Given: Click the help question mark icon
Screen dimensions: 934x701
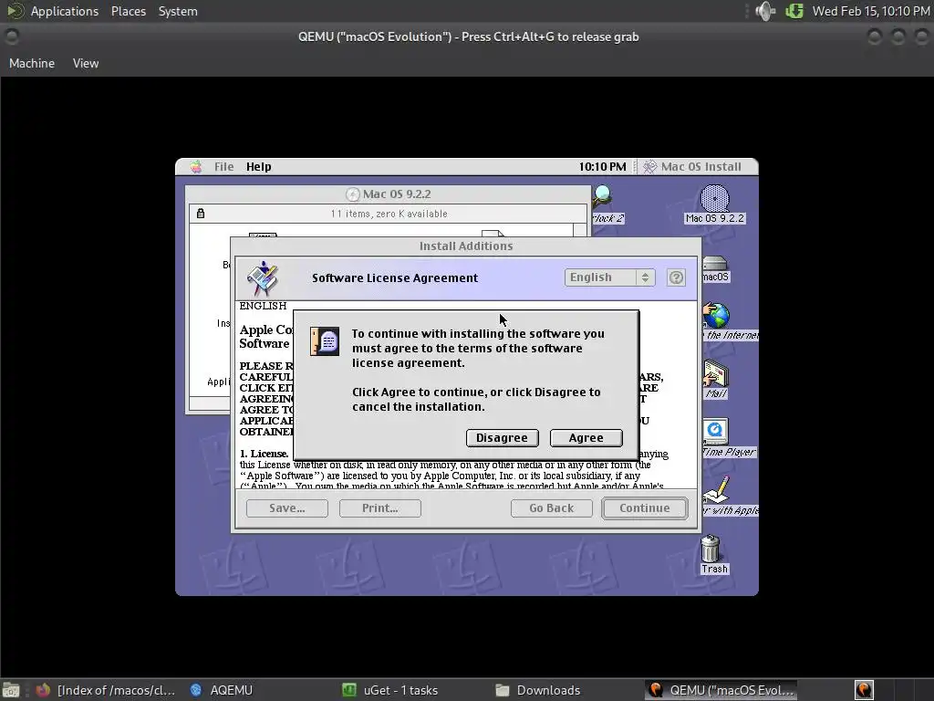Looking at the screenshot, I should tap(676, 277).
